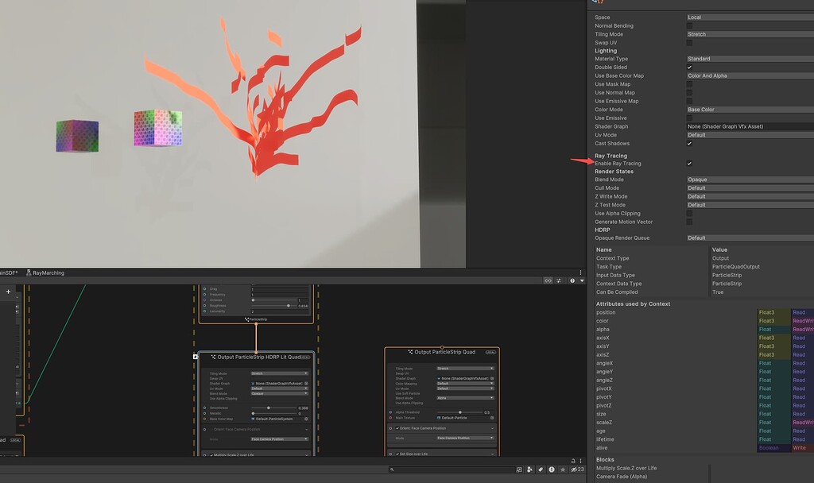Image resolution: width=814 pixels, height=483 pixels.
Task: Toggle the Double Sided checkbox
Action: click(691, 68)
